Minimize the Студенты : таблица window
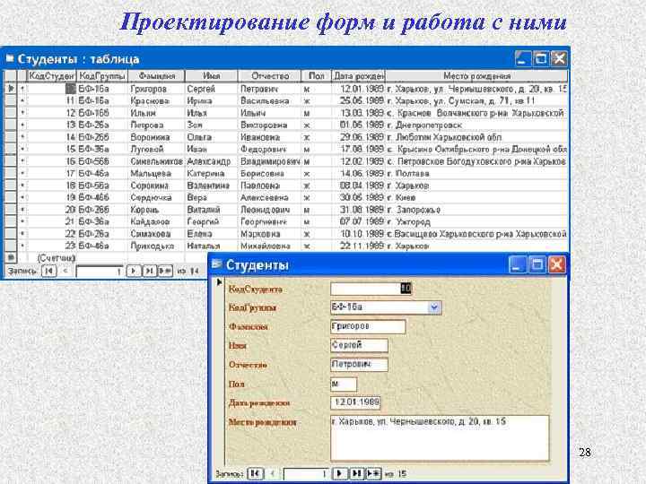646x484 pixels. [523, 58]
